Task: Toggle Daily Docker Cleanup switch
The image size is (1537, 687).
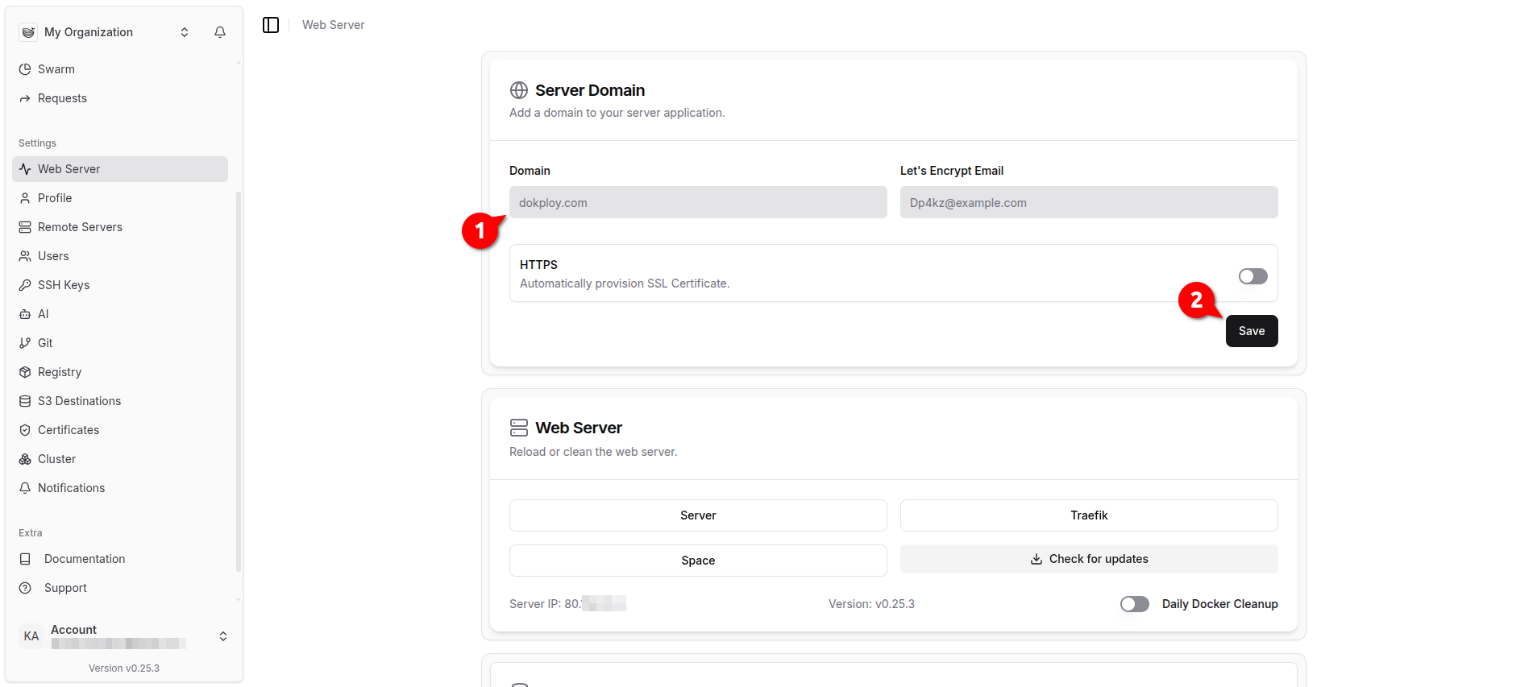Action: click(1134, 604)
